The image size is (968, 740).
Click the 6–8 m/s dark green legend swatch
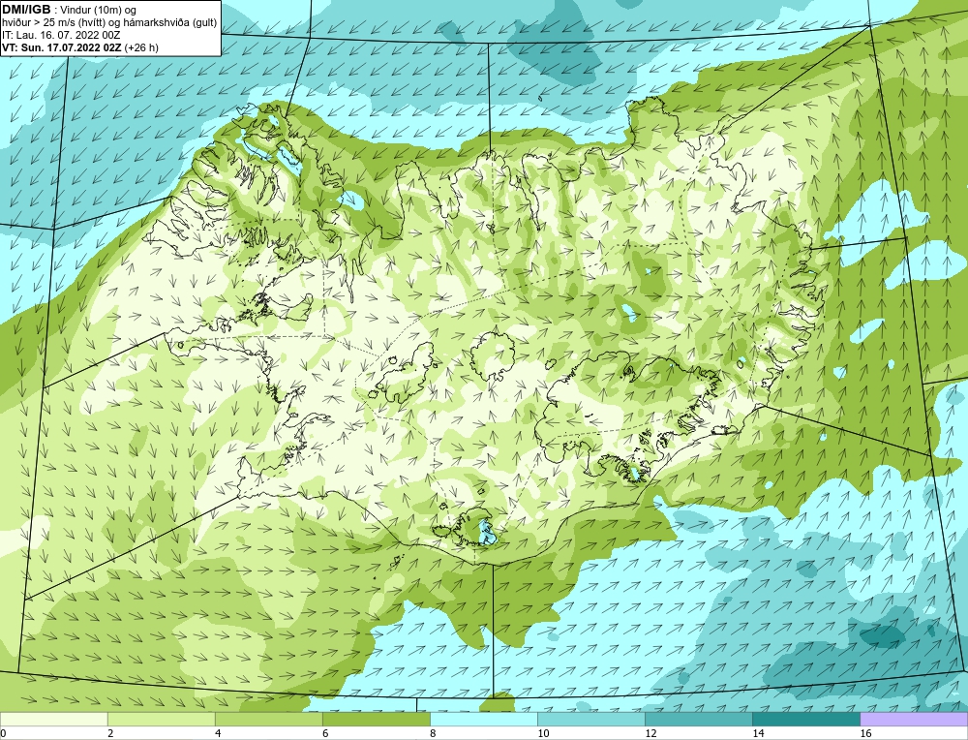[x=376, y=719]
